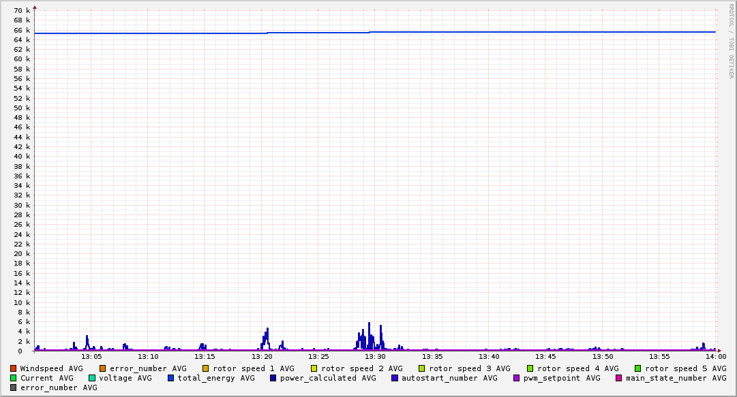
Task: Click the rotor speed 5 AVG swatch
Action: tap(638, 368)
